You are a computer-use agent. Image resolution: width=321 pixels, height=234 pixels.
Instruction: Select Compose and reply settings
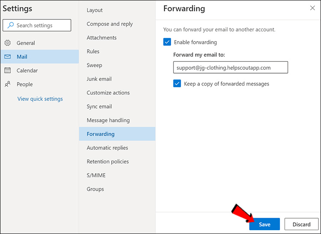[110, 24]
